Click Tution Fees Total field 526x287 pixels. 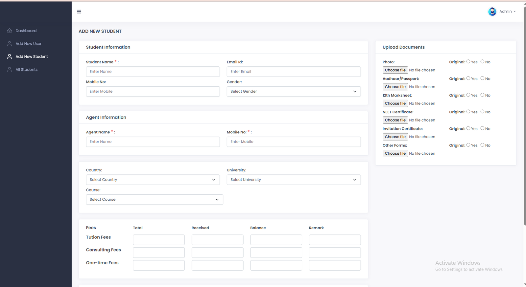coord(159,240)
